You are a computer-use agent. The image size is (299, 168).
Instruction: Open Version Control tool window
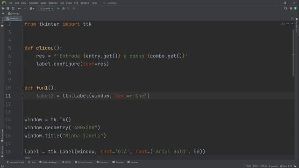[x=15, y=162]
